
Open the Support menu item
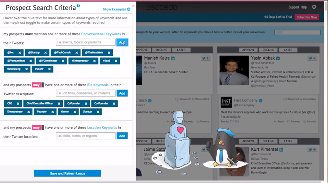[293, 7]
